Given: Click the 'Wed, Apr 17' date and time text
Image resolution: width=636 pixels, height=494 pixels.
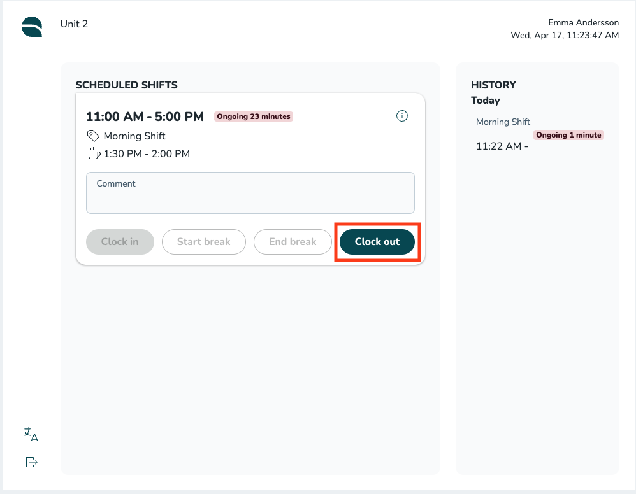Looking at the screenshot, I should pyautogui.click(x=565, y=35).
